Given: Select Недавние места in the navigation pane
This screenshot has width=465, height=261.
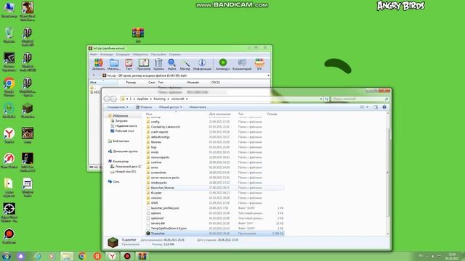Looking at the screenshot, I should pyautogui.click(x=124, y=125).
